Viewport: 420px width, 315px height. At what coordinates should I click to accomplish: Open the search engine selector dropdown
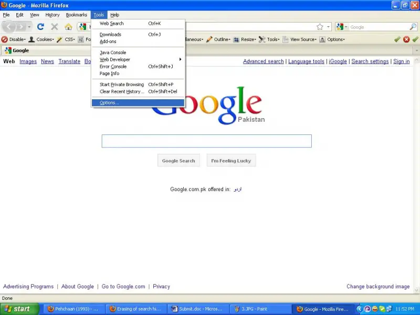coord(342,27)
